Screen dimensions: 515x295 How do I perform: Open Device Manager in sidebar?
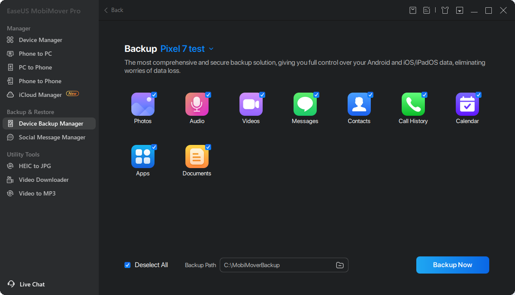tap(49, 40)
